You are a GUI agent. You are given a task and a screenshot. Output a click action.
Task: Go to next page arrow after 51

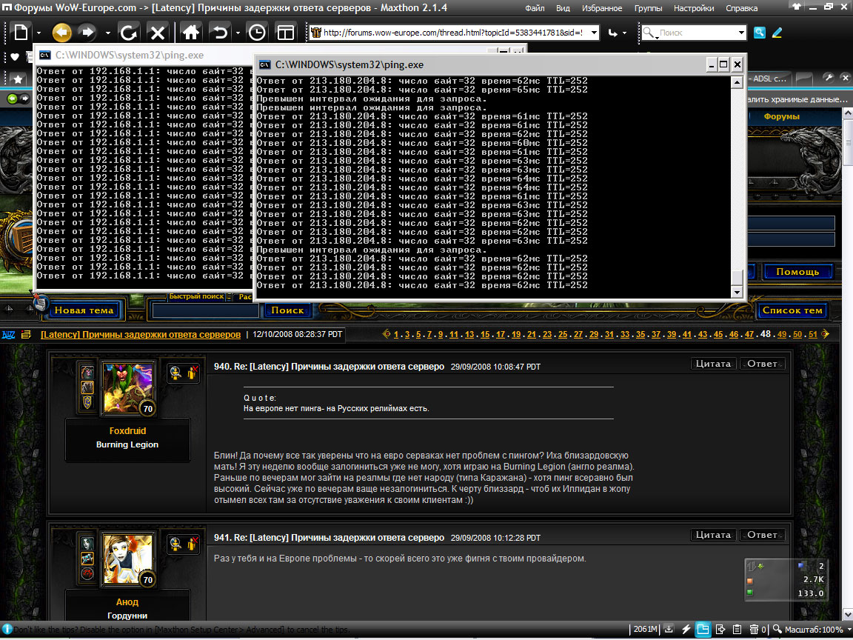pyautogui.click(x=826, y=334)
